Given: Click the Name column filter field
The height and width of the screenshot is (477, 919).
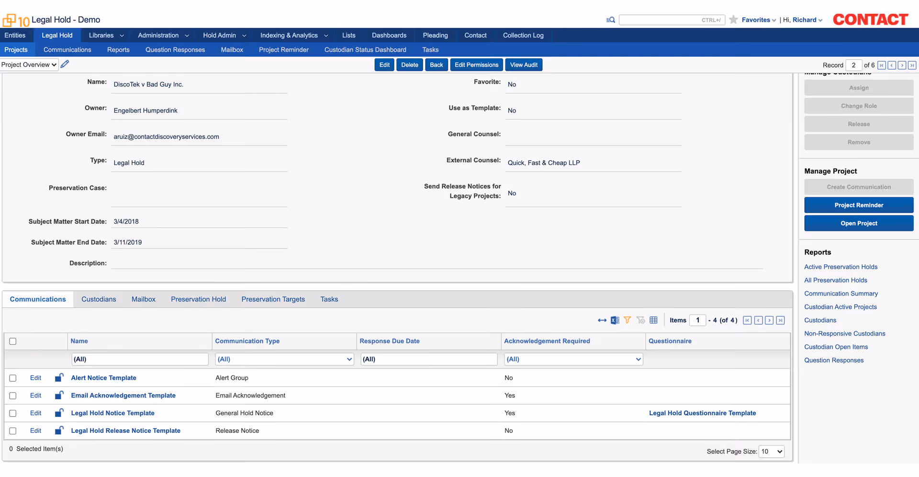Looking at the screenshot, I should click(x=140, y=359).
